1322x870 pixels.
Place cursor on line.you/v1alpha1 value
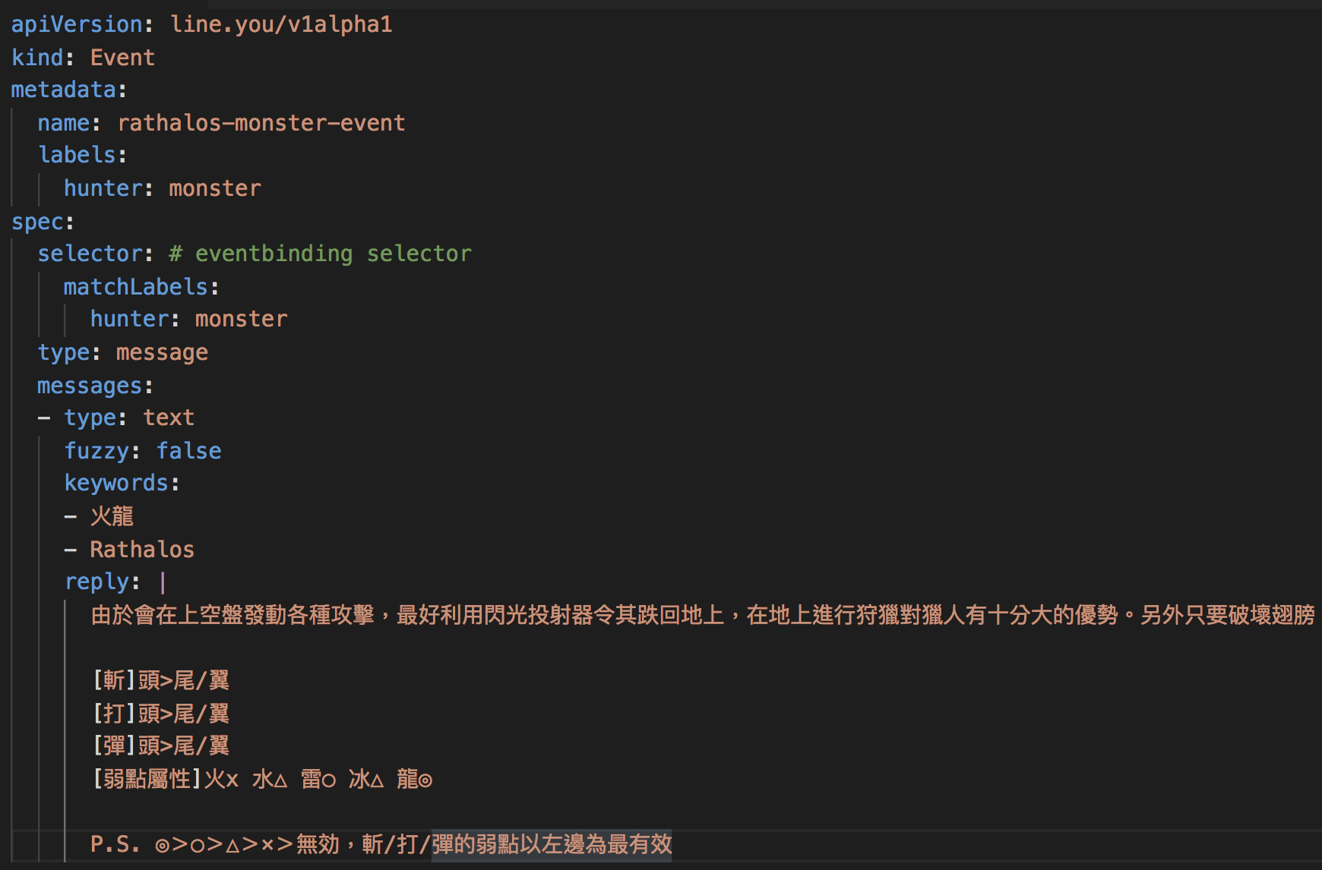pyautogui.click(x=281, y=24)
